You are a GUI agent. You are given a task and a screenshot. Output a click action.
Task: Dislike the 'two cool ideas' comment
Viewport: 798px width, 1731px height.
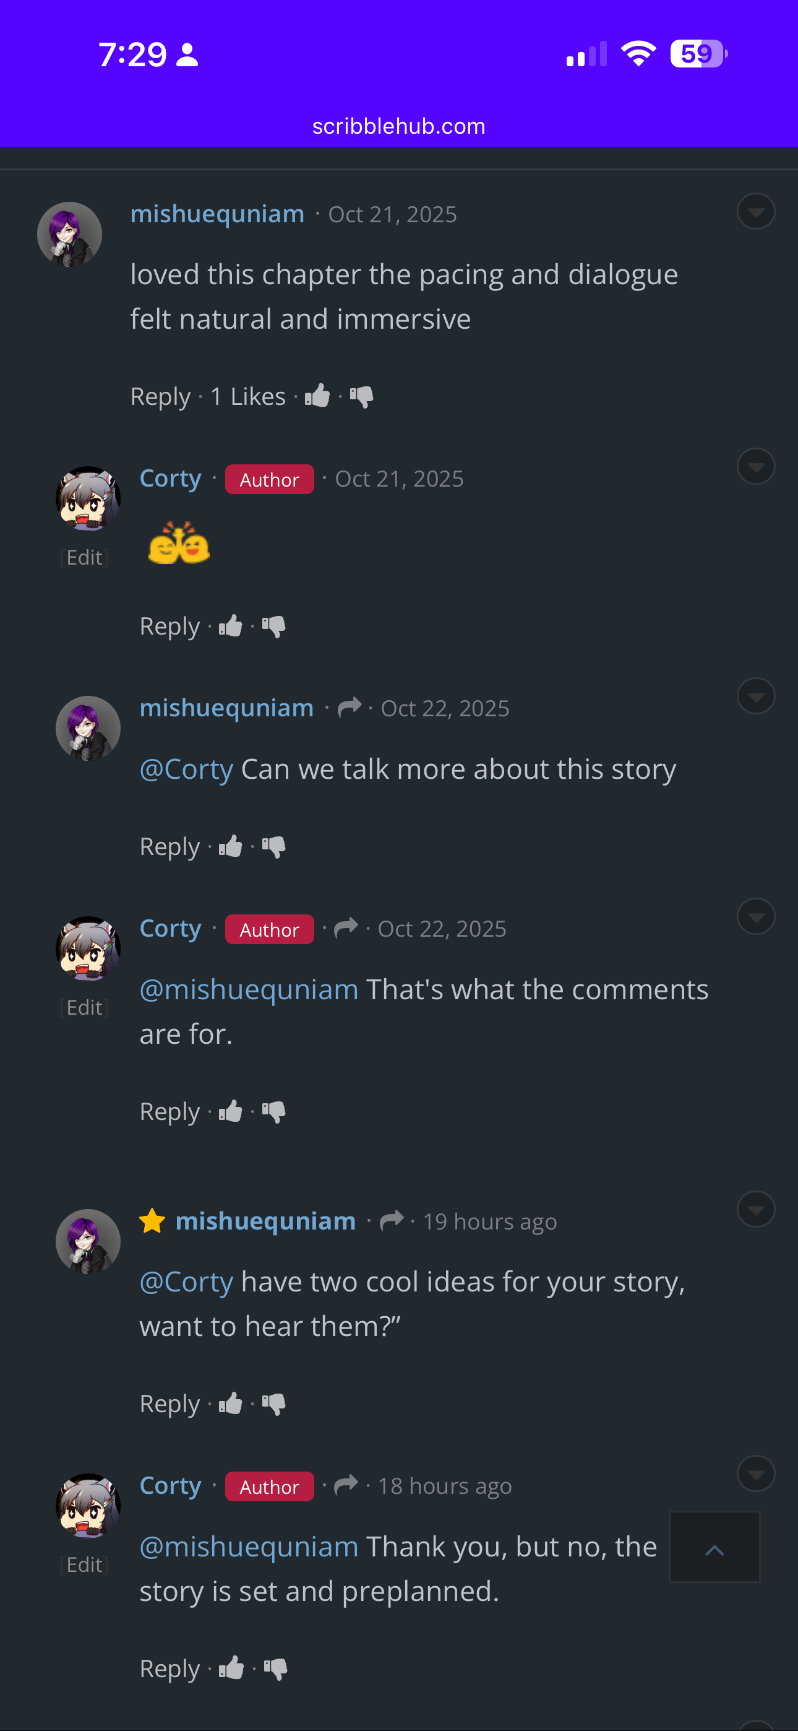(x=273, y=1403)
